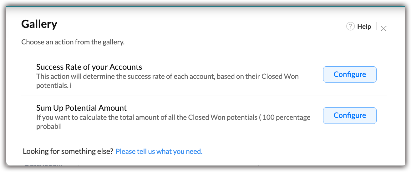Click the trailing 'i' after 'potentials.'
The image size is (411, 172).
click(x=71, y=85)
